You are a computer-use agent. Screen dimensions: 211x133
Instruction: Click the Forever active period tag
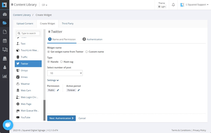click(x=71, y=90)
